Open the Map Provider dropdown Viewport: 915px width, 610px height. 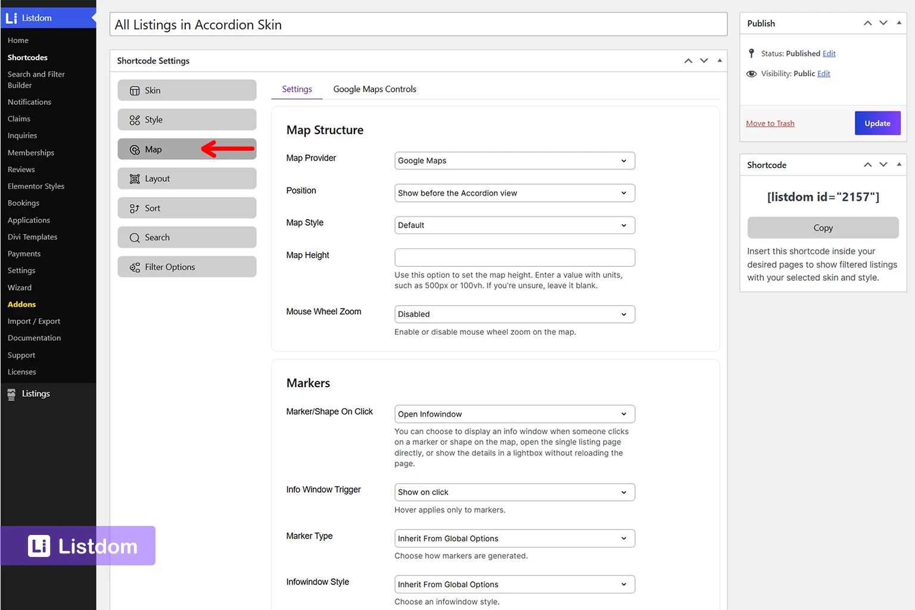point(515,161)
